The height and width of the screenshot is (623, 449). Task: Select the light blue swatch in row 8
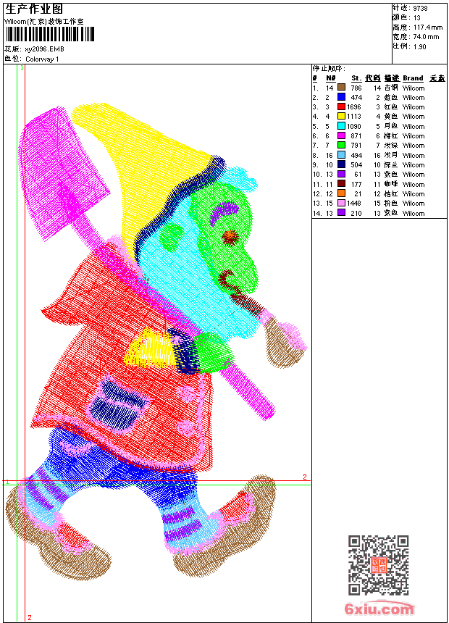(341, 155)
